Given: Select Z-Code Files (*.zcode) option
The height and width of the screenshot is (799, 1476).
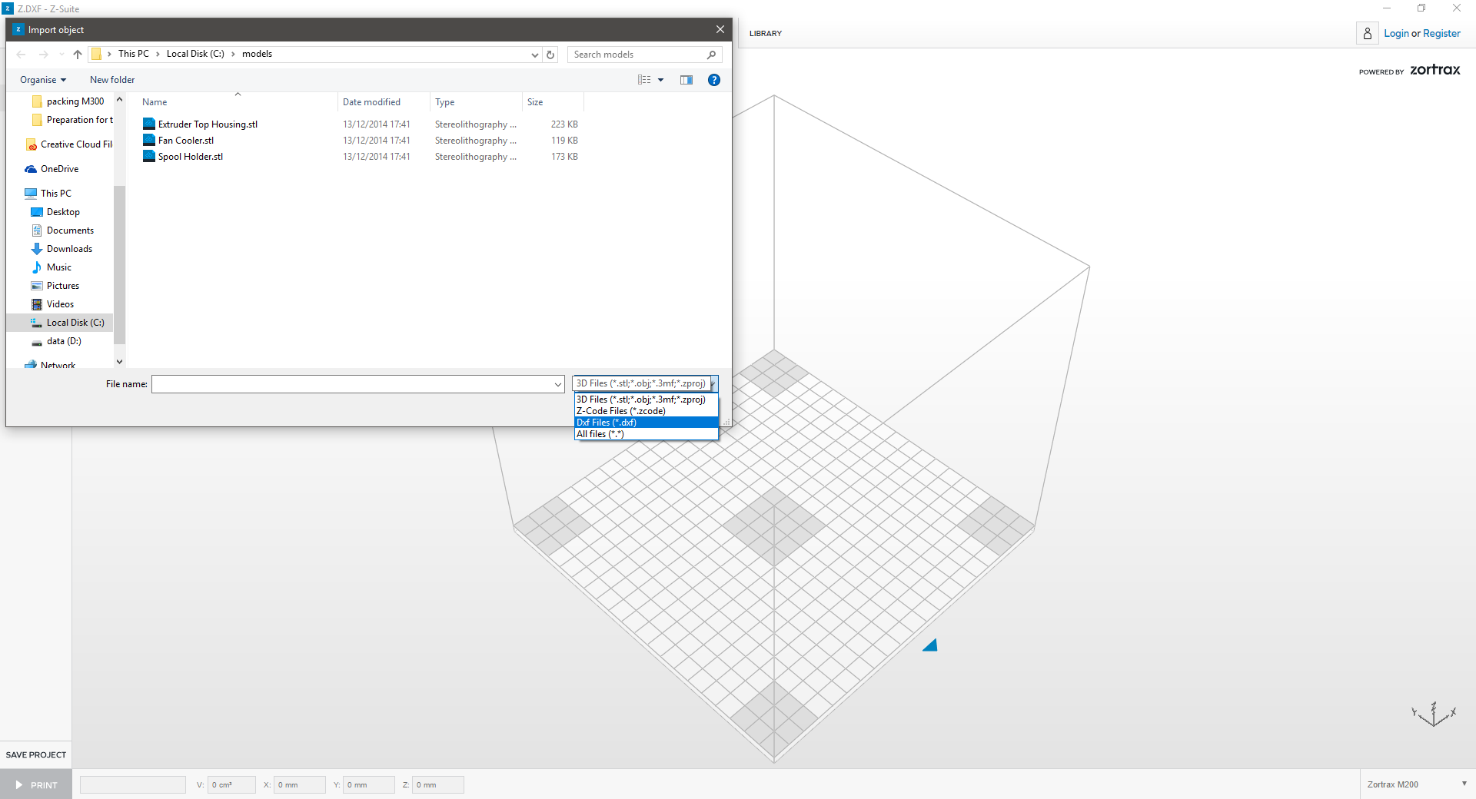Looking at the screenshot, I should click(646, 411).
